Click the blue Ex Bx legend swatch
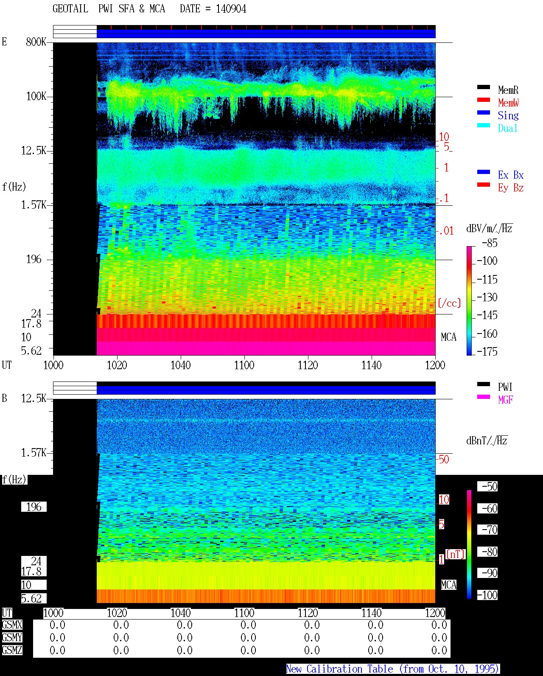 click(484, 172)
